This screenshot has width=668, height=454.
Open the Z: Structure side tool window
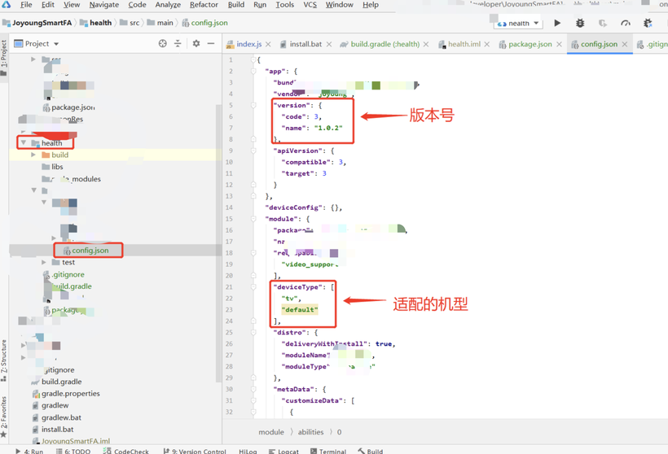(x=4, y=360)
